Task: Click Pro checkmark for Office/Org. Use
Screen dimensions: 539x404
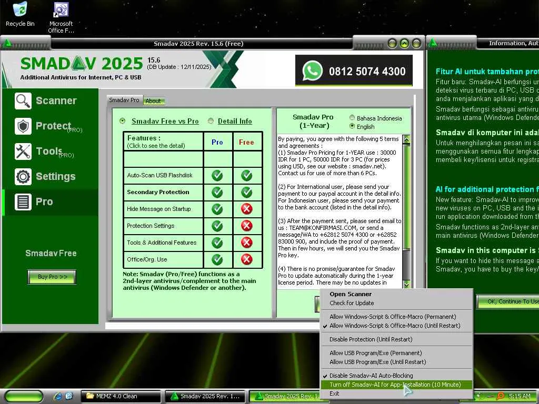Action: tap(217, 259)
